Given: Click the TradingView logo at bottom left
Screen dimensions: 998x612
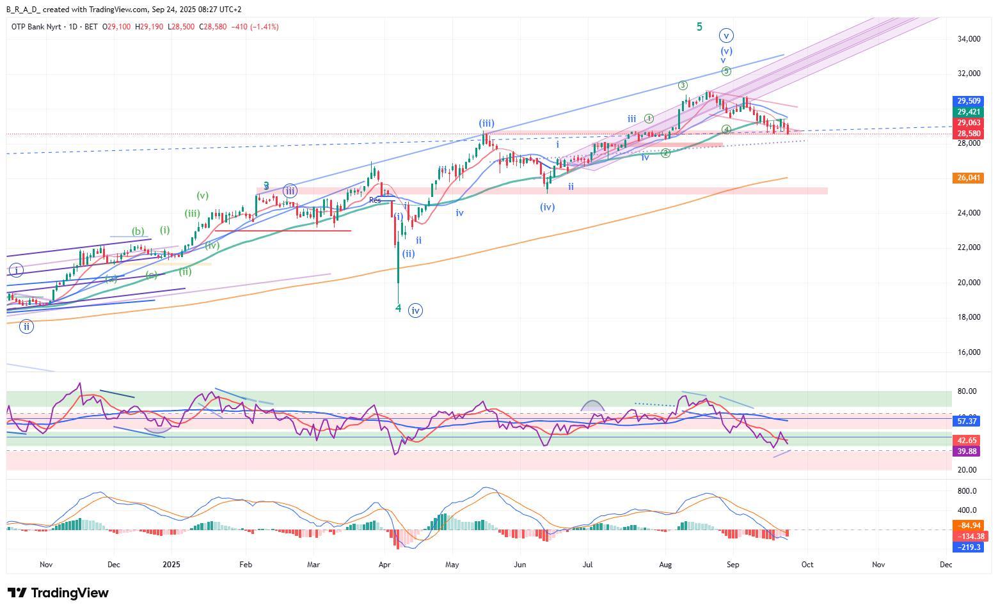Looking at the screenshot, I should pyautogui.click(x=58, y=593).
